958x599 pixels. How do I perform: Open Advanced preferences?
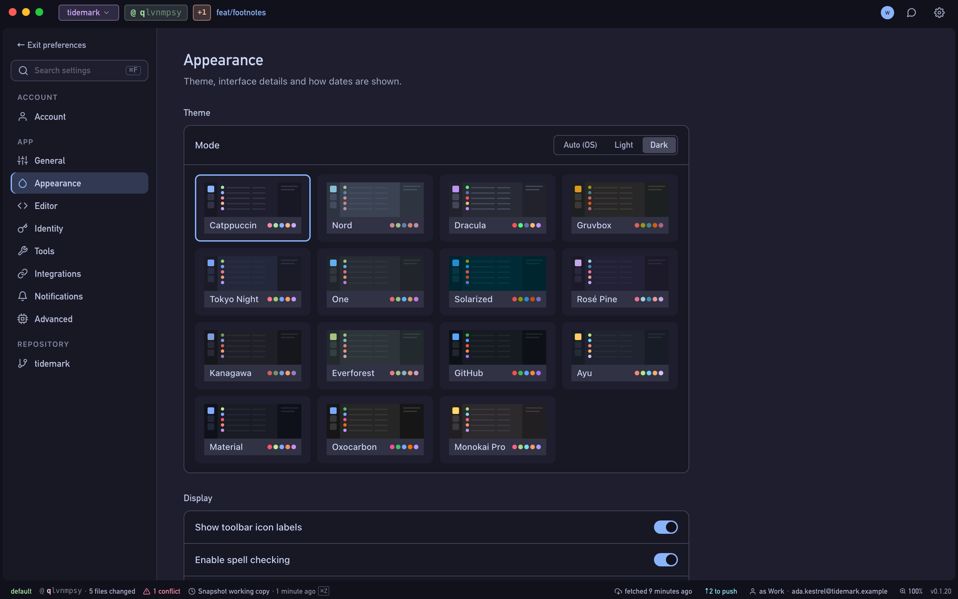point(80,318)
